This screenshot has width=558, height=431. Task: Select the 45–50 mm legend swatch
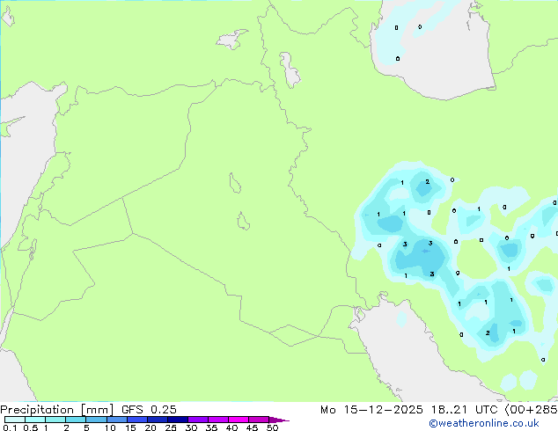click(259, 420)
